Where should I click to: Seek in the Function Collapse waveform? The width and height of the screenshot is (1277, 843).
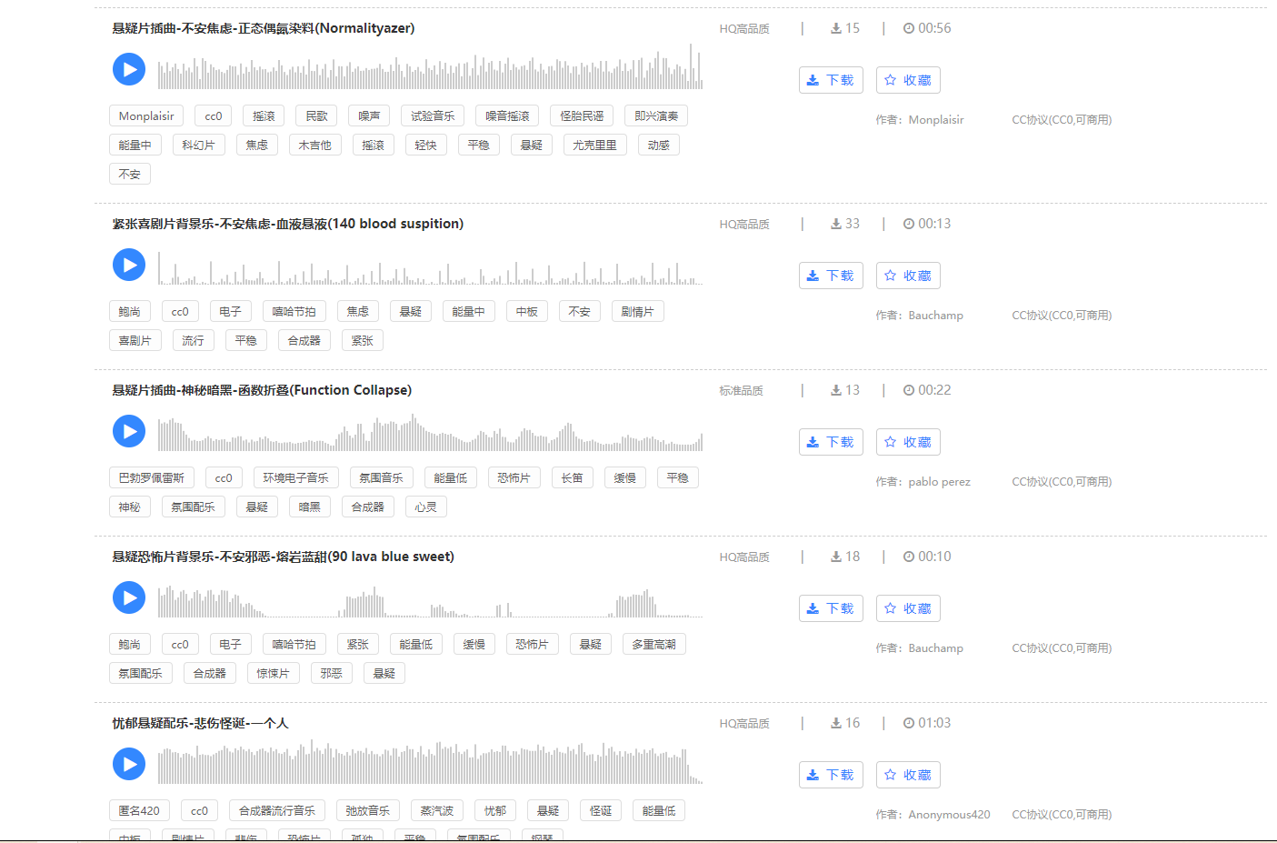tap(430, 432)
